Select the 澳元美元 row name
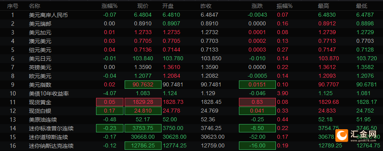This screenshot has width=383, height=151. [40, 41]
